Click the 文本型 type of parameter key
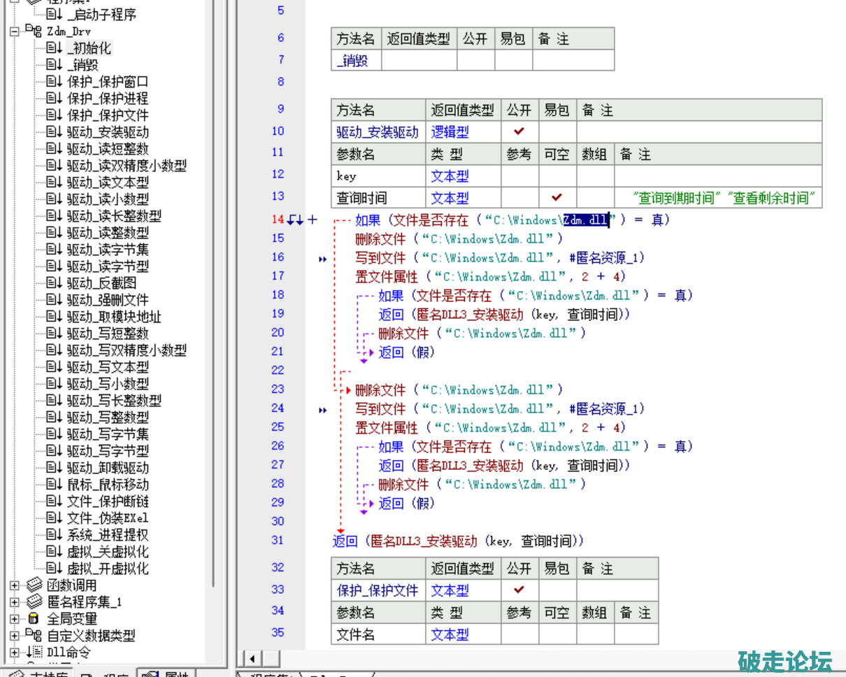Image resolution: width=846 pixels, height=677 pixels. point(450,176)
